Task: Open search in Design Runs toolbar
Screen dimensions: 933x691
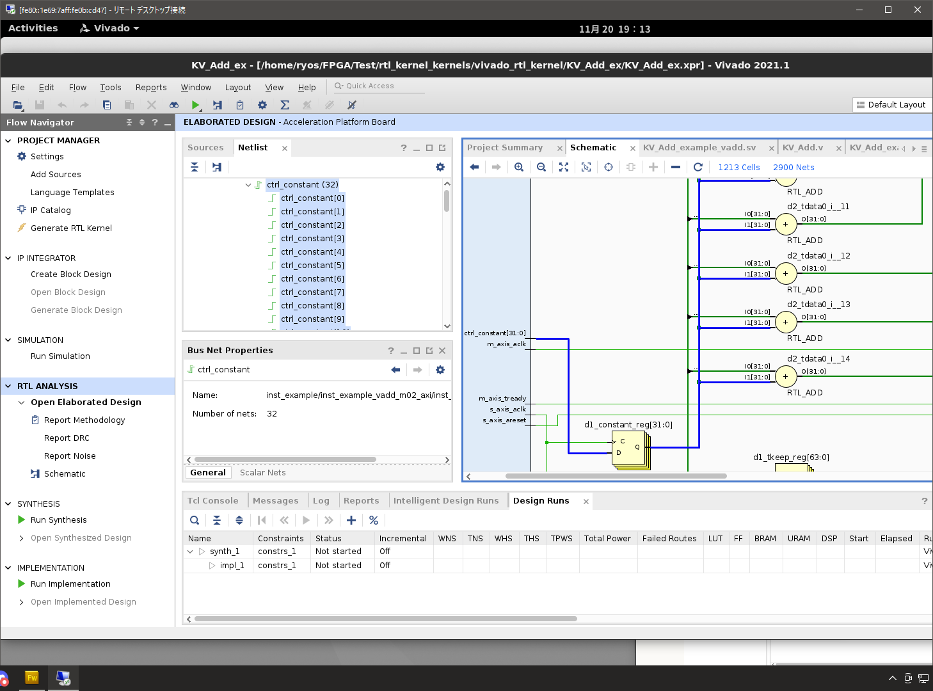Action: pyautogui.click(x=195, y=520)
